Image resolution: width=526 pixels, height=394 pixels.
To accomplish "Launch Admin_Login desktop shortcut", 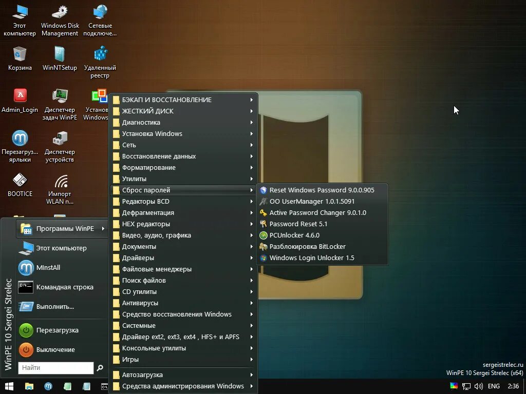I will (20, 101).
